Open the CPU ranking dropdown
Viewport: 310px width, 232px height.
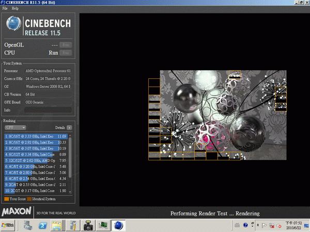pos(15,128)
